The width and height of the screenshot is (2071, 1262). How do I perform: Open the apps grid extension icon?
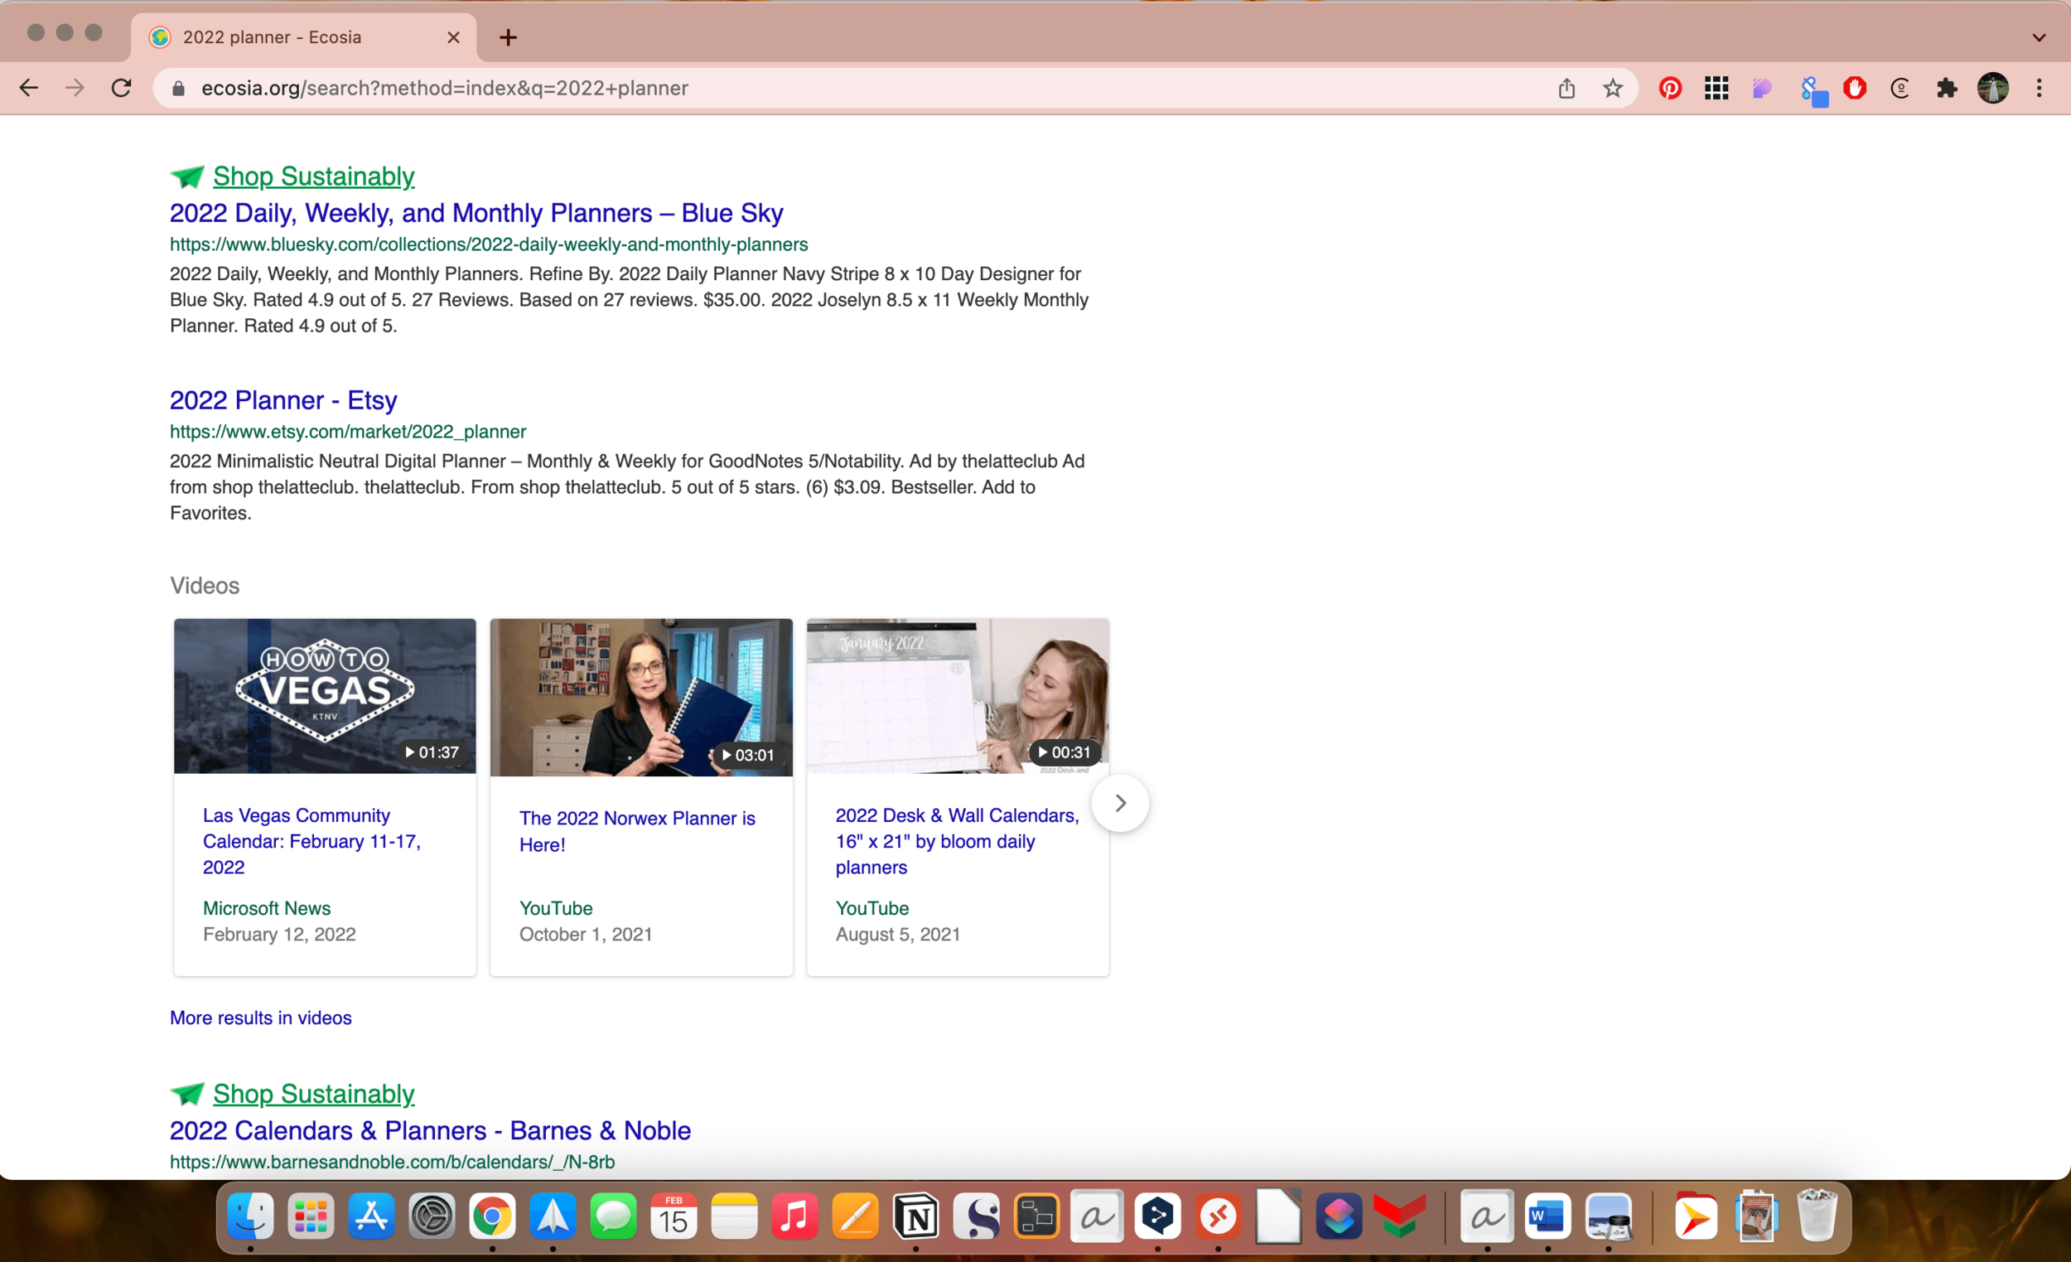point(1716,89)
